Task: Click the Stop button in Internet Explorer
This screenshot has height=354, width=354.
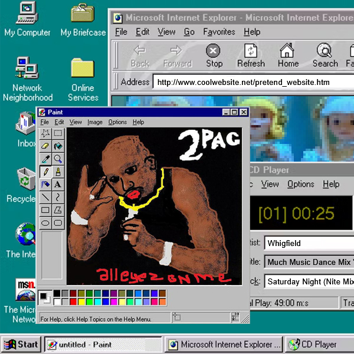Action: click(x=214, y=56)
